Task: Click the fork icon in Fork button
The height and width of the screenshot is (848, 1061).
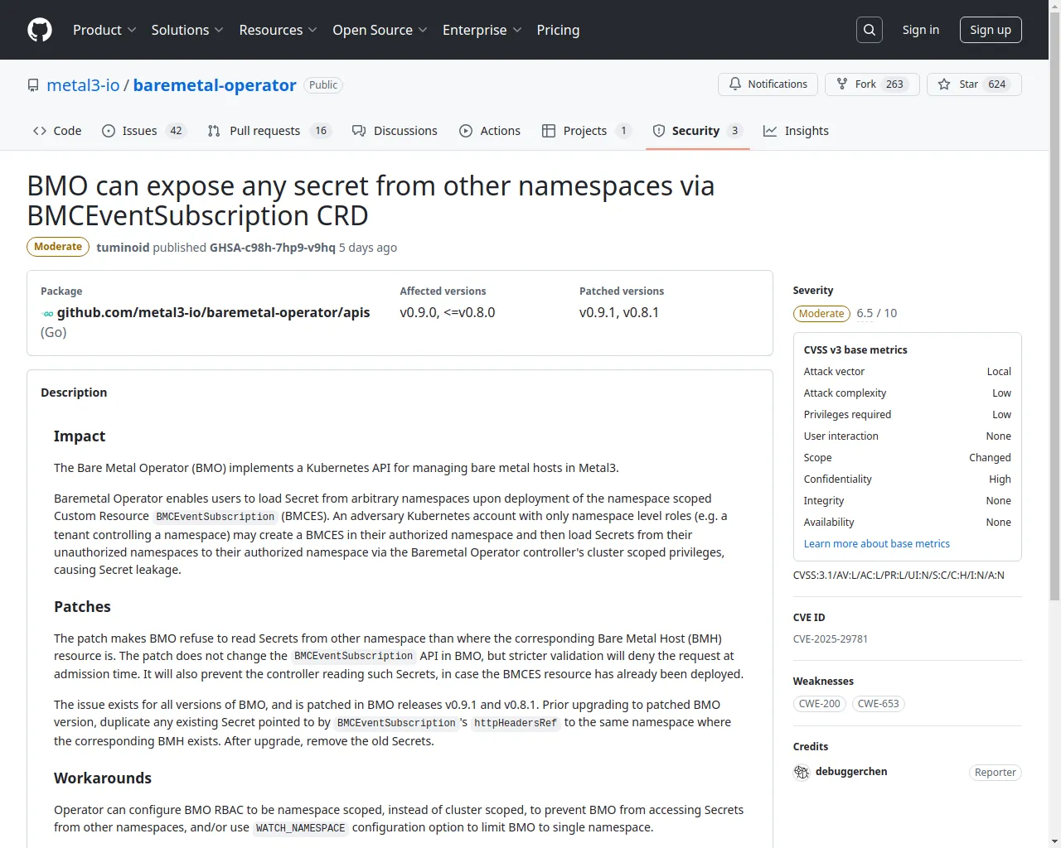Action: 842,84
